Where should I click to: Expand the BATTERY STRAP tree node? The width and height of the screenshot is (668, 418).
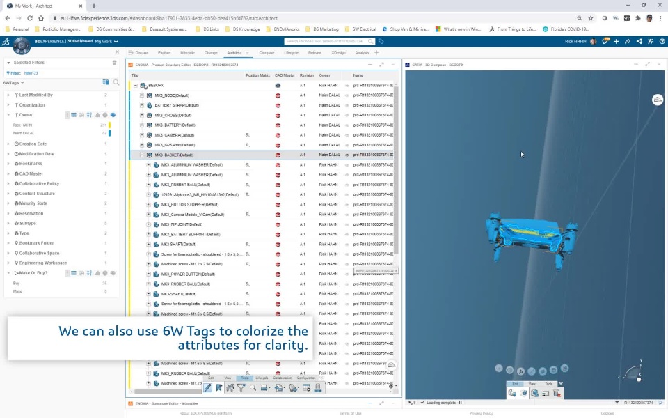pos(142,105)
